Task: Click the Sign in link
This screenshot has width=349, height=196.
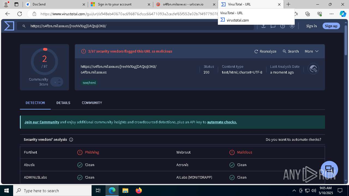Action: coord(311,26)
